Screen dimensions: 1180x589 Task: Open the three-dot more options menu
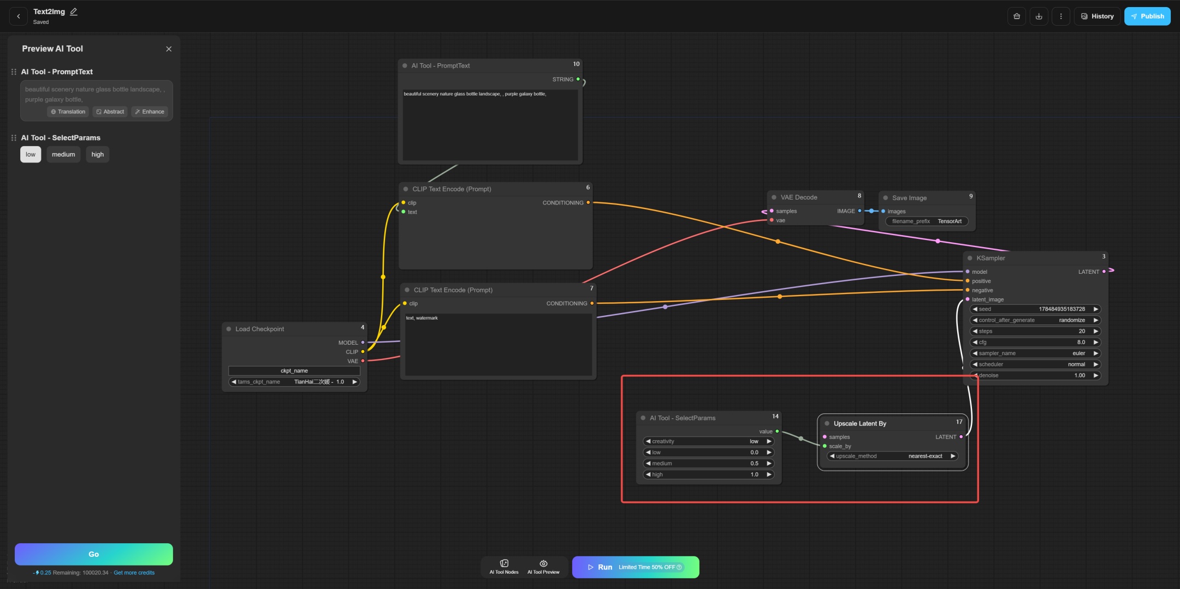[x=1060, y=16]
